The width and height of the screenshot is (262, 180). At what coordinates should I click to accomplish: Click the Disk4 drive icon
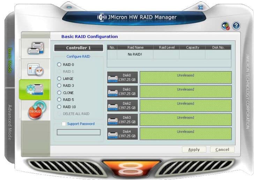click(113, 135)
